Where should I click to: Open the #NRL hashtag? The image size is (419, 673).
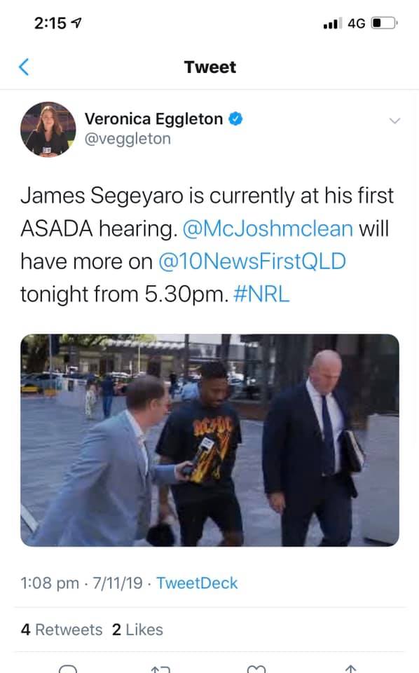(261, 294)
